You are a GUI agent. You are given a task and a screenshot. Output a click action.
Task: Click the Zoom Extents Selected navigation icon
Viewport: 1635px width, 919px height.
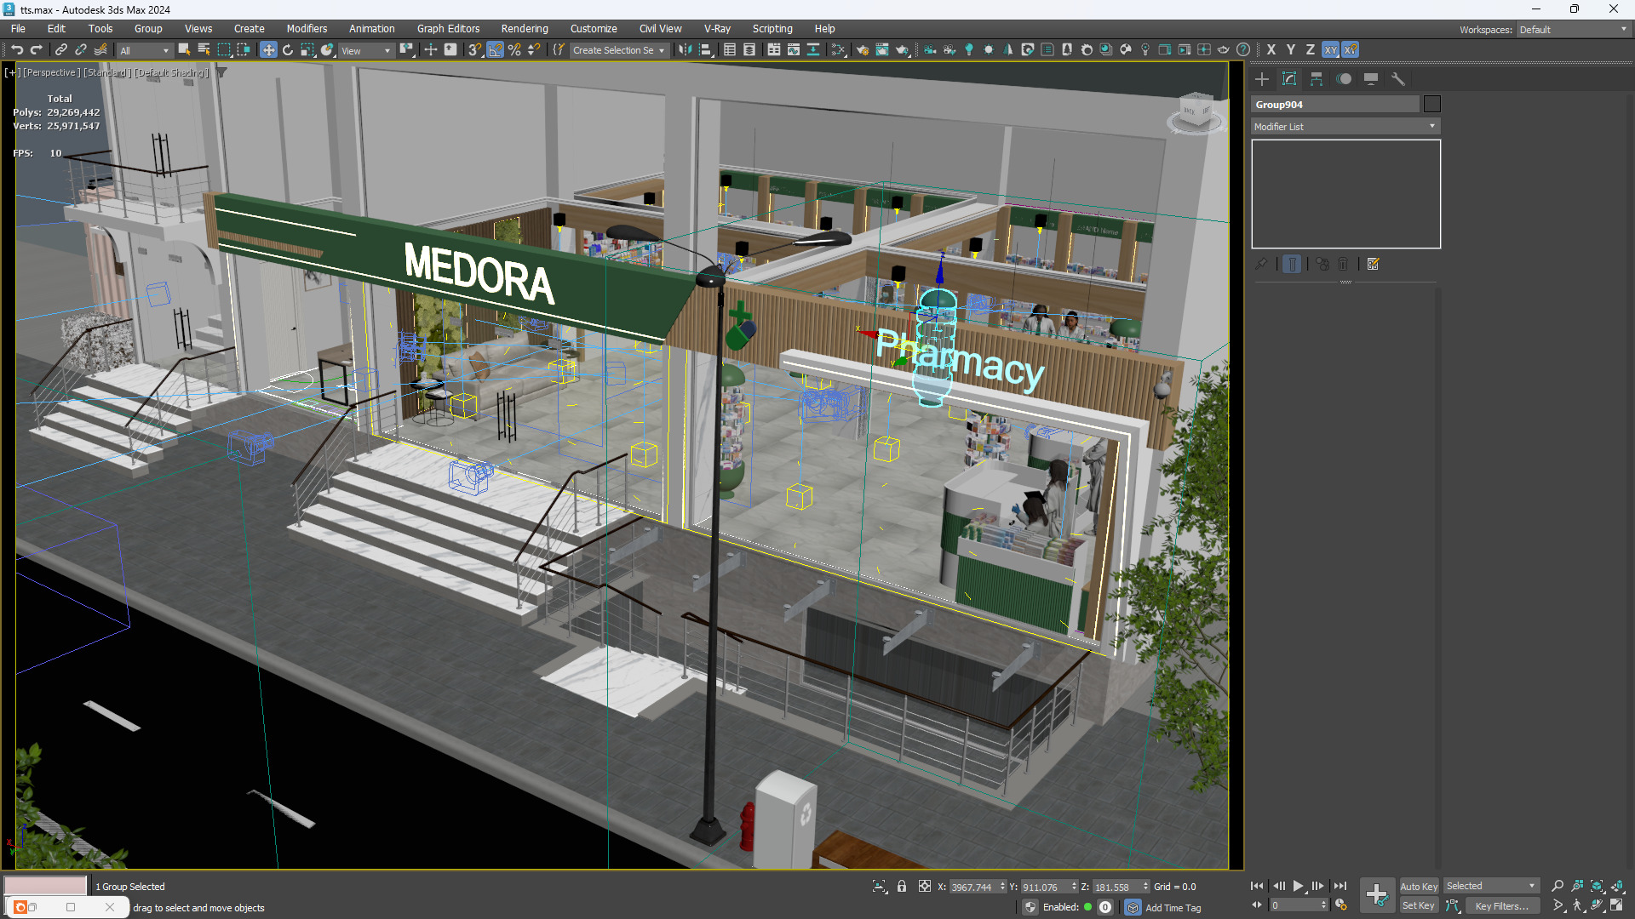pos(1597,886)
